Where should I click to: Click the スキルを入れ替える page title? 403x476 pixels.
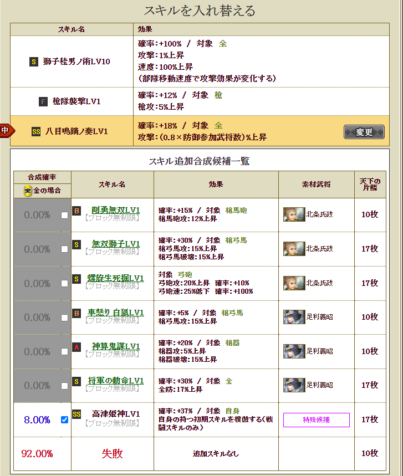pyautogui.click(x=200, y=11)
